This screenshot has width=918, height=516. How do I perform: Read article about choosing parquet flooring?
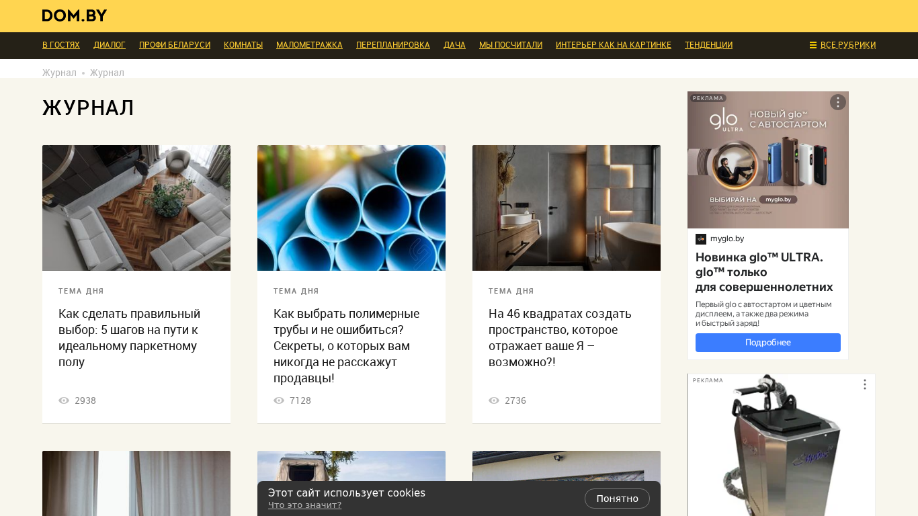point(130,338)
